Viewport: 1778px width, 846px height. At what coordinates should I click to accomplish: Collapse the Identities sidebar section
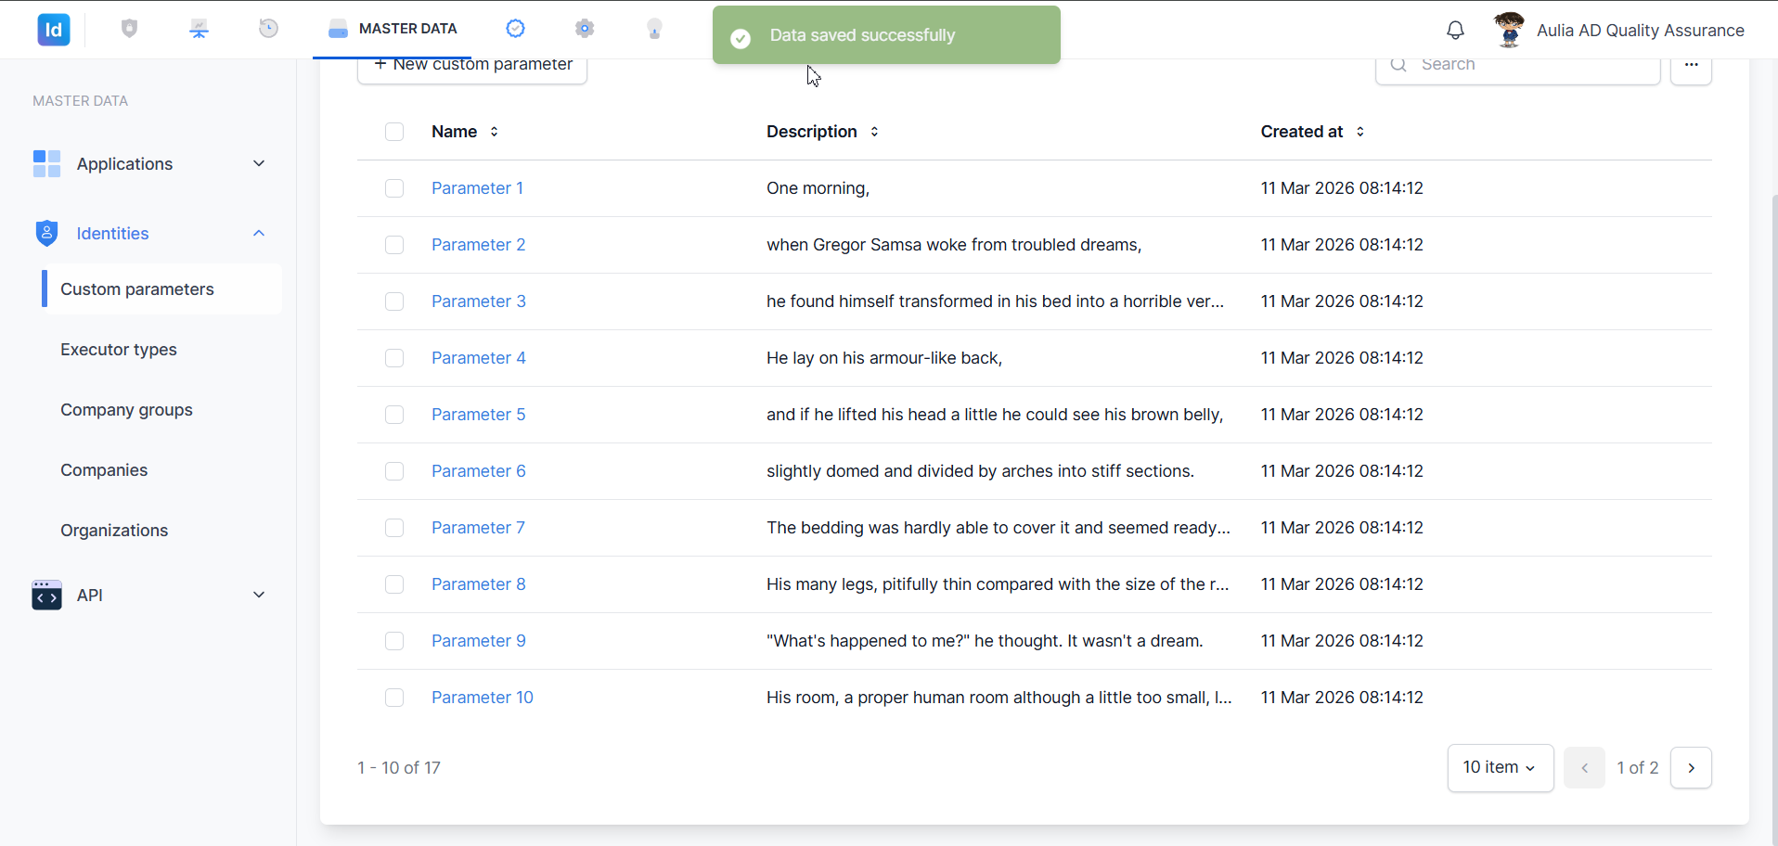point(259,233)
